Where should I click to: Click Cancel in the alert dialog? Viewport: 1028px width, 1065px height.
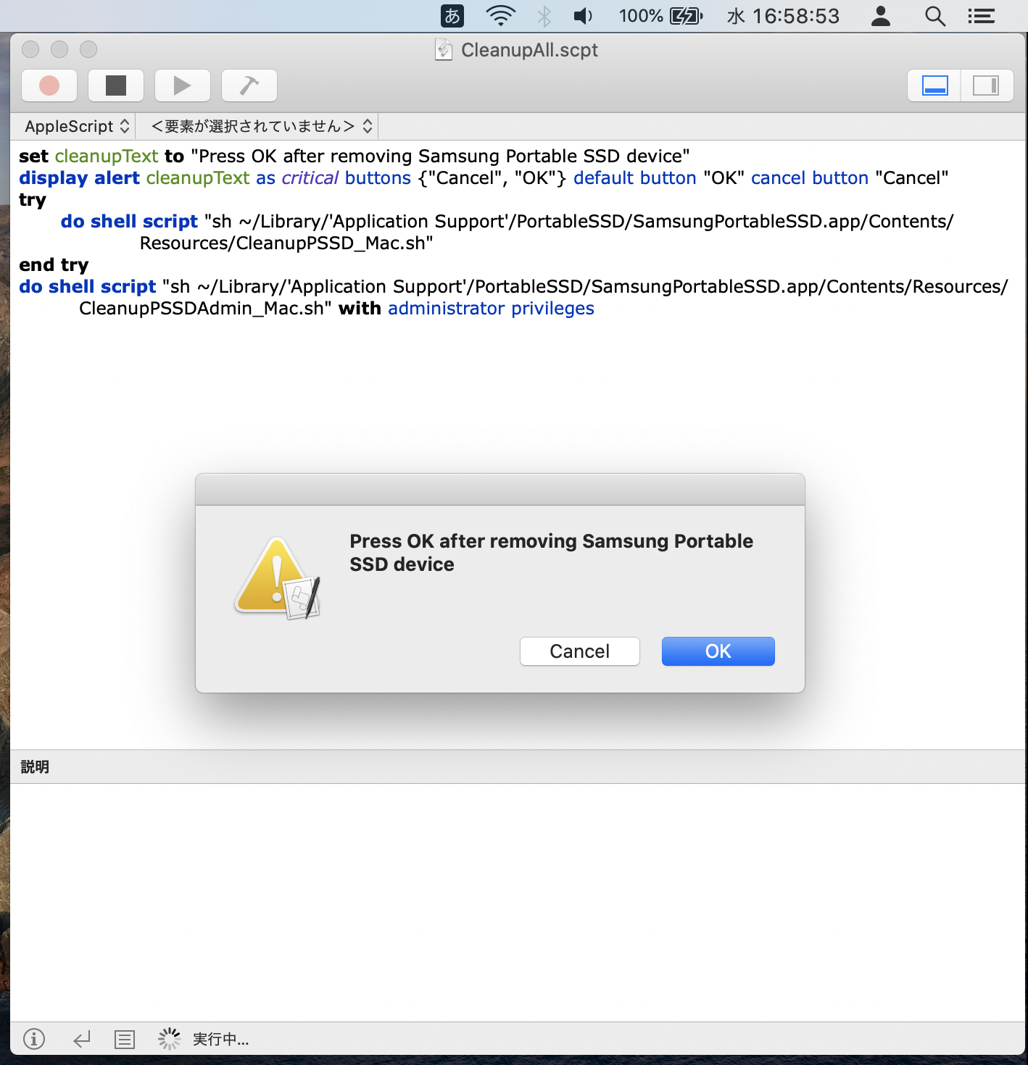point(580,651)
